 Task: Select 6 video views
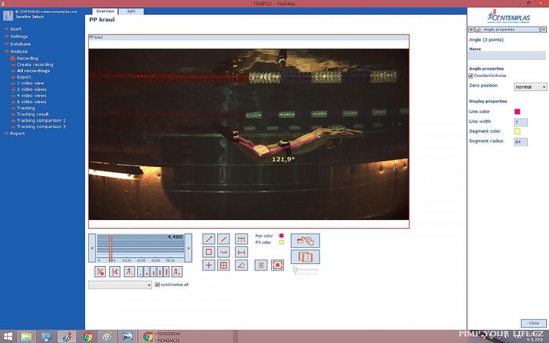[x=31, y=102]
